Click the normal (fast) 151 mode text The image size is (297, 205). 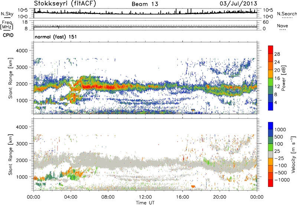[56, 37]
